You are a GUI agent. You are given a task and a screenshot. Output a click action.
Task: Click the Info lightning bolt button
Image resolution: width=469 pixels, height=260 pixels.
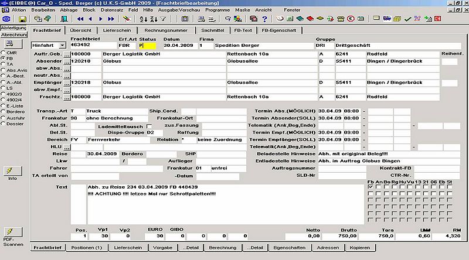[12, 171]
